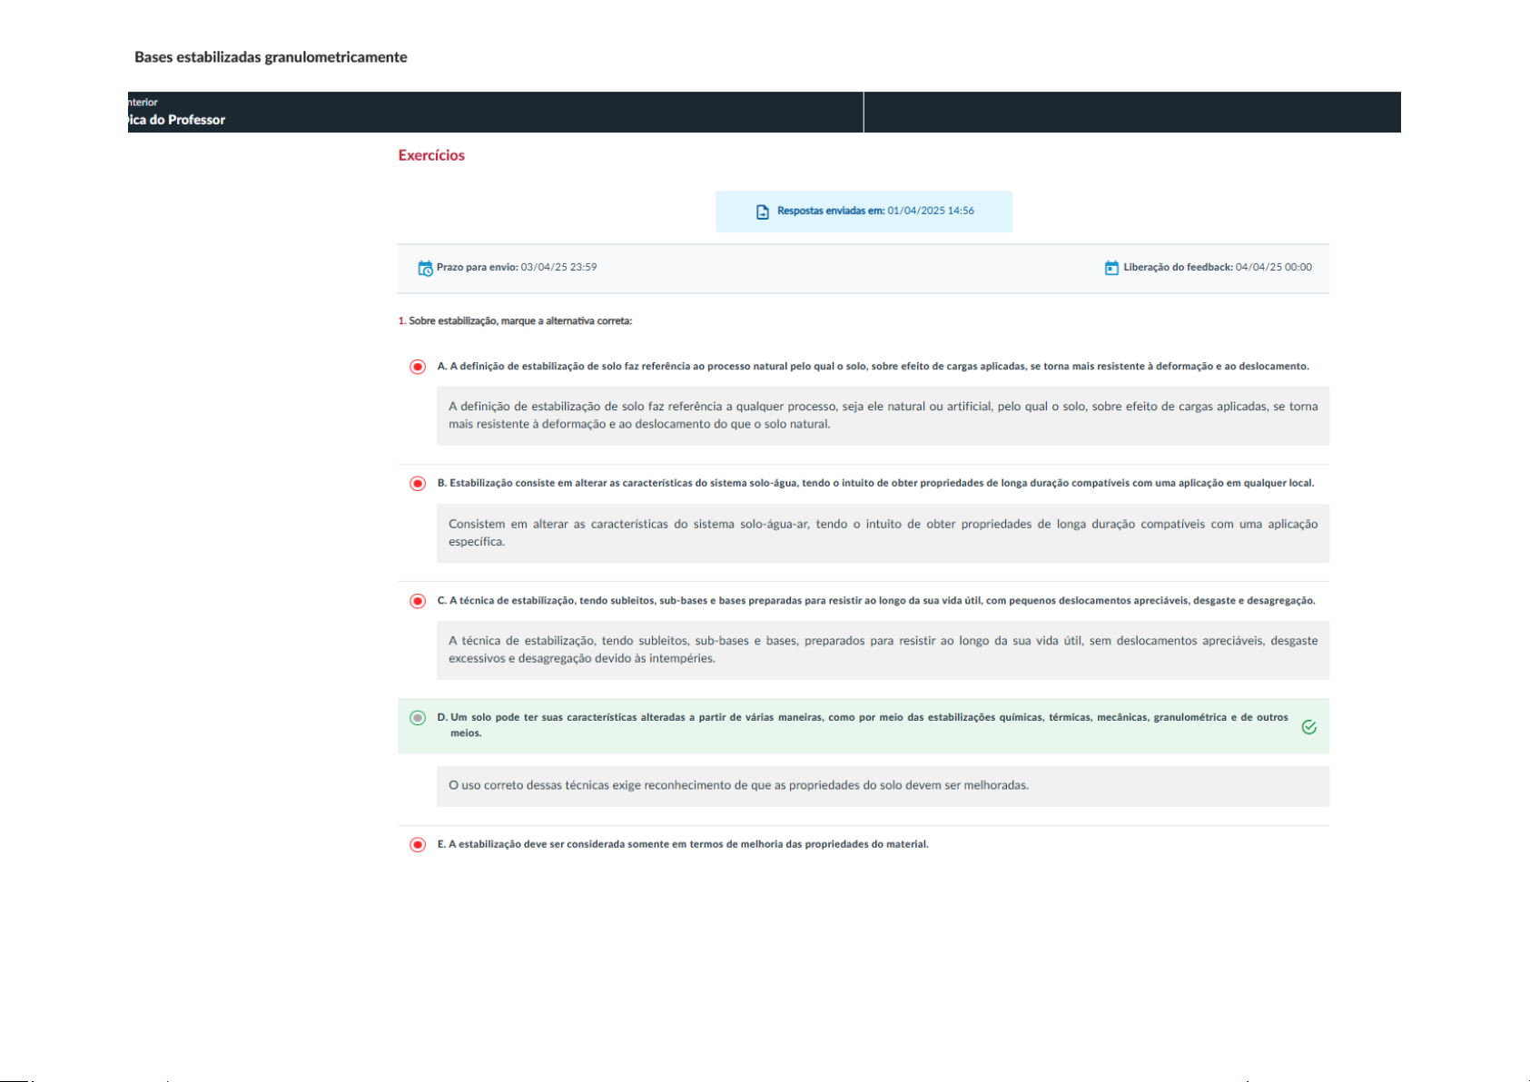Mark the radio button for alternative E
The width and height of the screenshot is (1530, 1082).
click(x=418, y=845)
